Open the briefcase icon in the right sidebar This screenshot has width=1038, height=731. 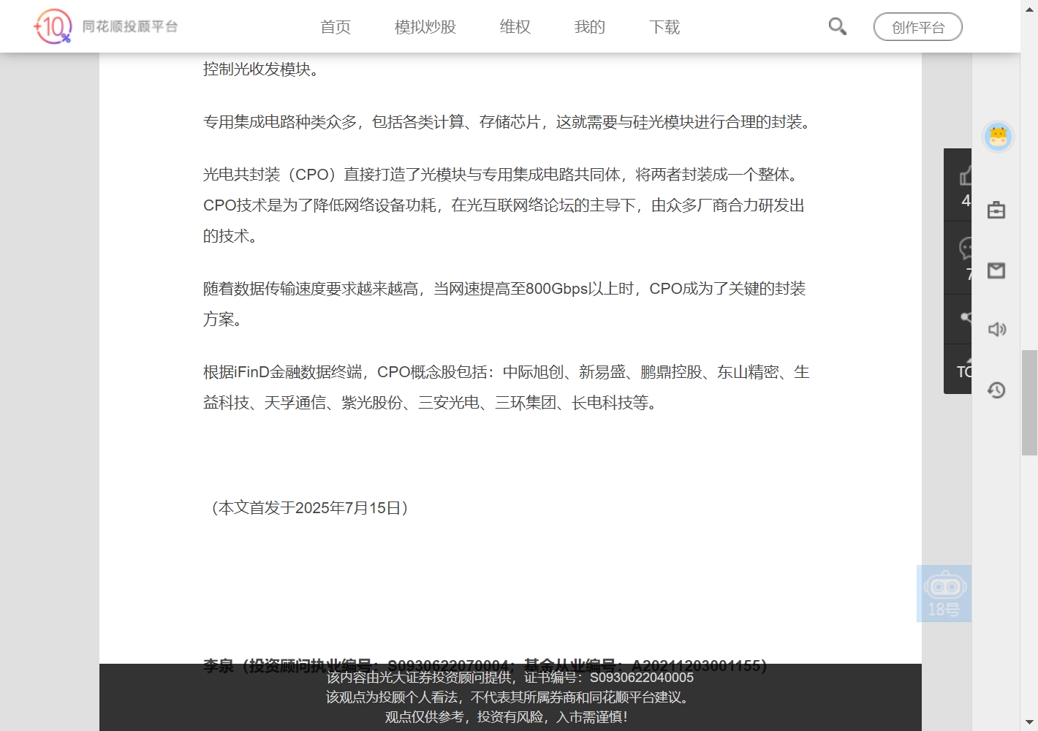click(996, 211)
